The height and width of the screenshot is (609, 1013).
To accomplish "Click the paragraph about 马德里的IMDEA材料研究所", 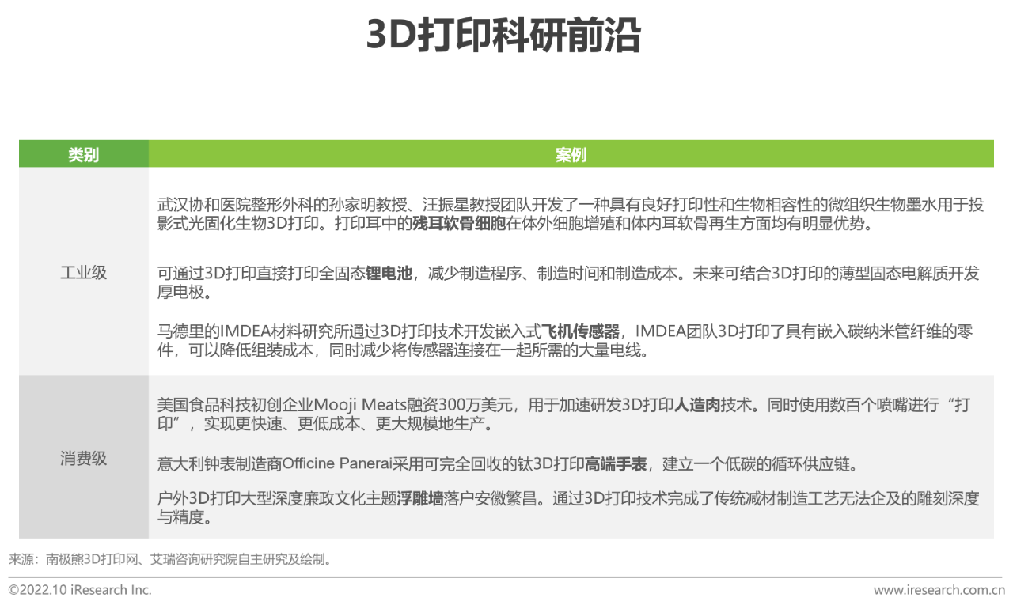I will [x=565, y=341].
